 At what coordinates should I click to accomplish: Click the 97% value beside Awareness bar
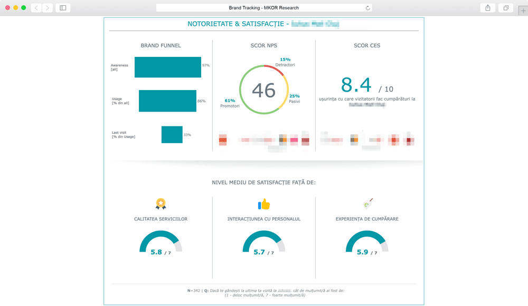pyautogui.click(x=206, y=65)
